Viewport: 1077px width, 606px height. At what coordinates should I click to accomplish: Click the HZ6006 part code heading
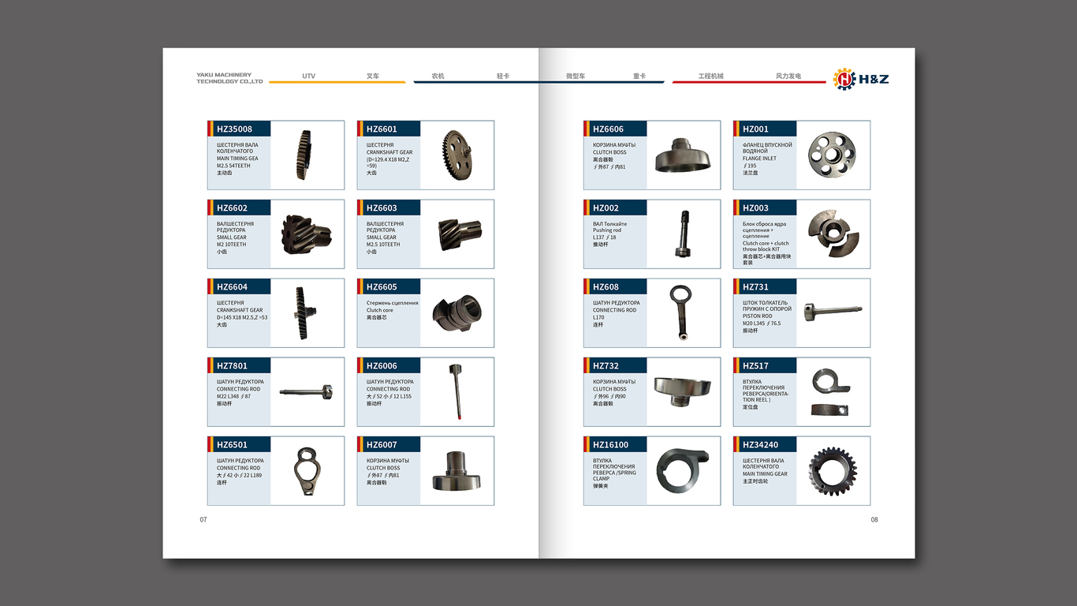tap(382, 366)
